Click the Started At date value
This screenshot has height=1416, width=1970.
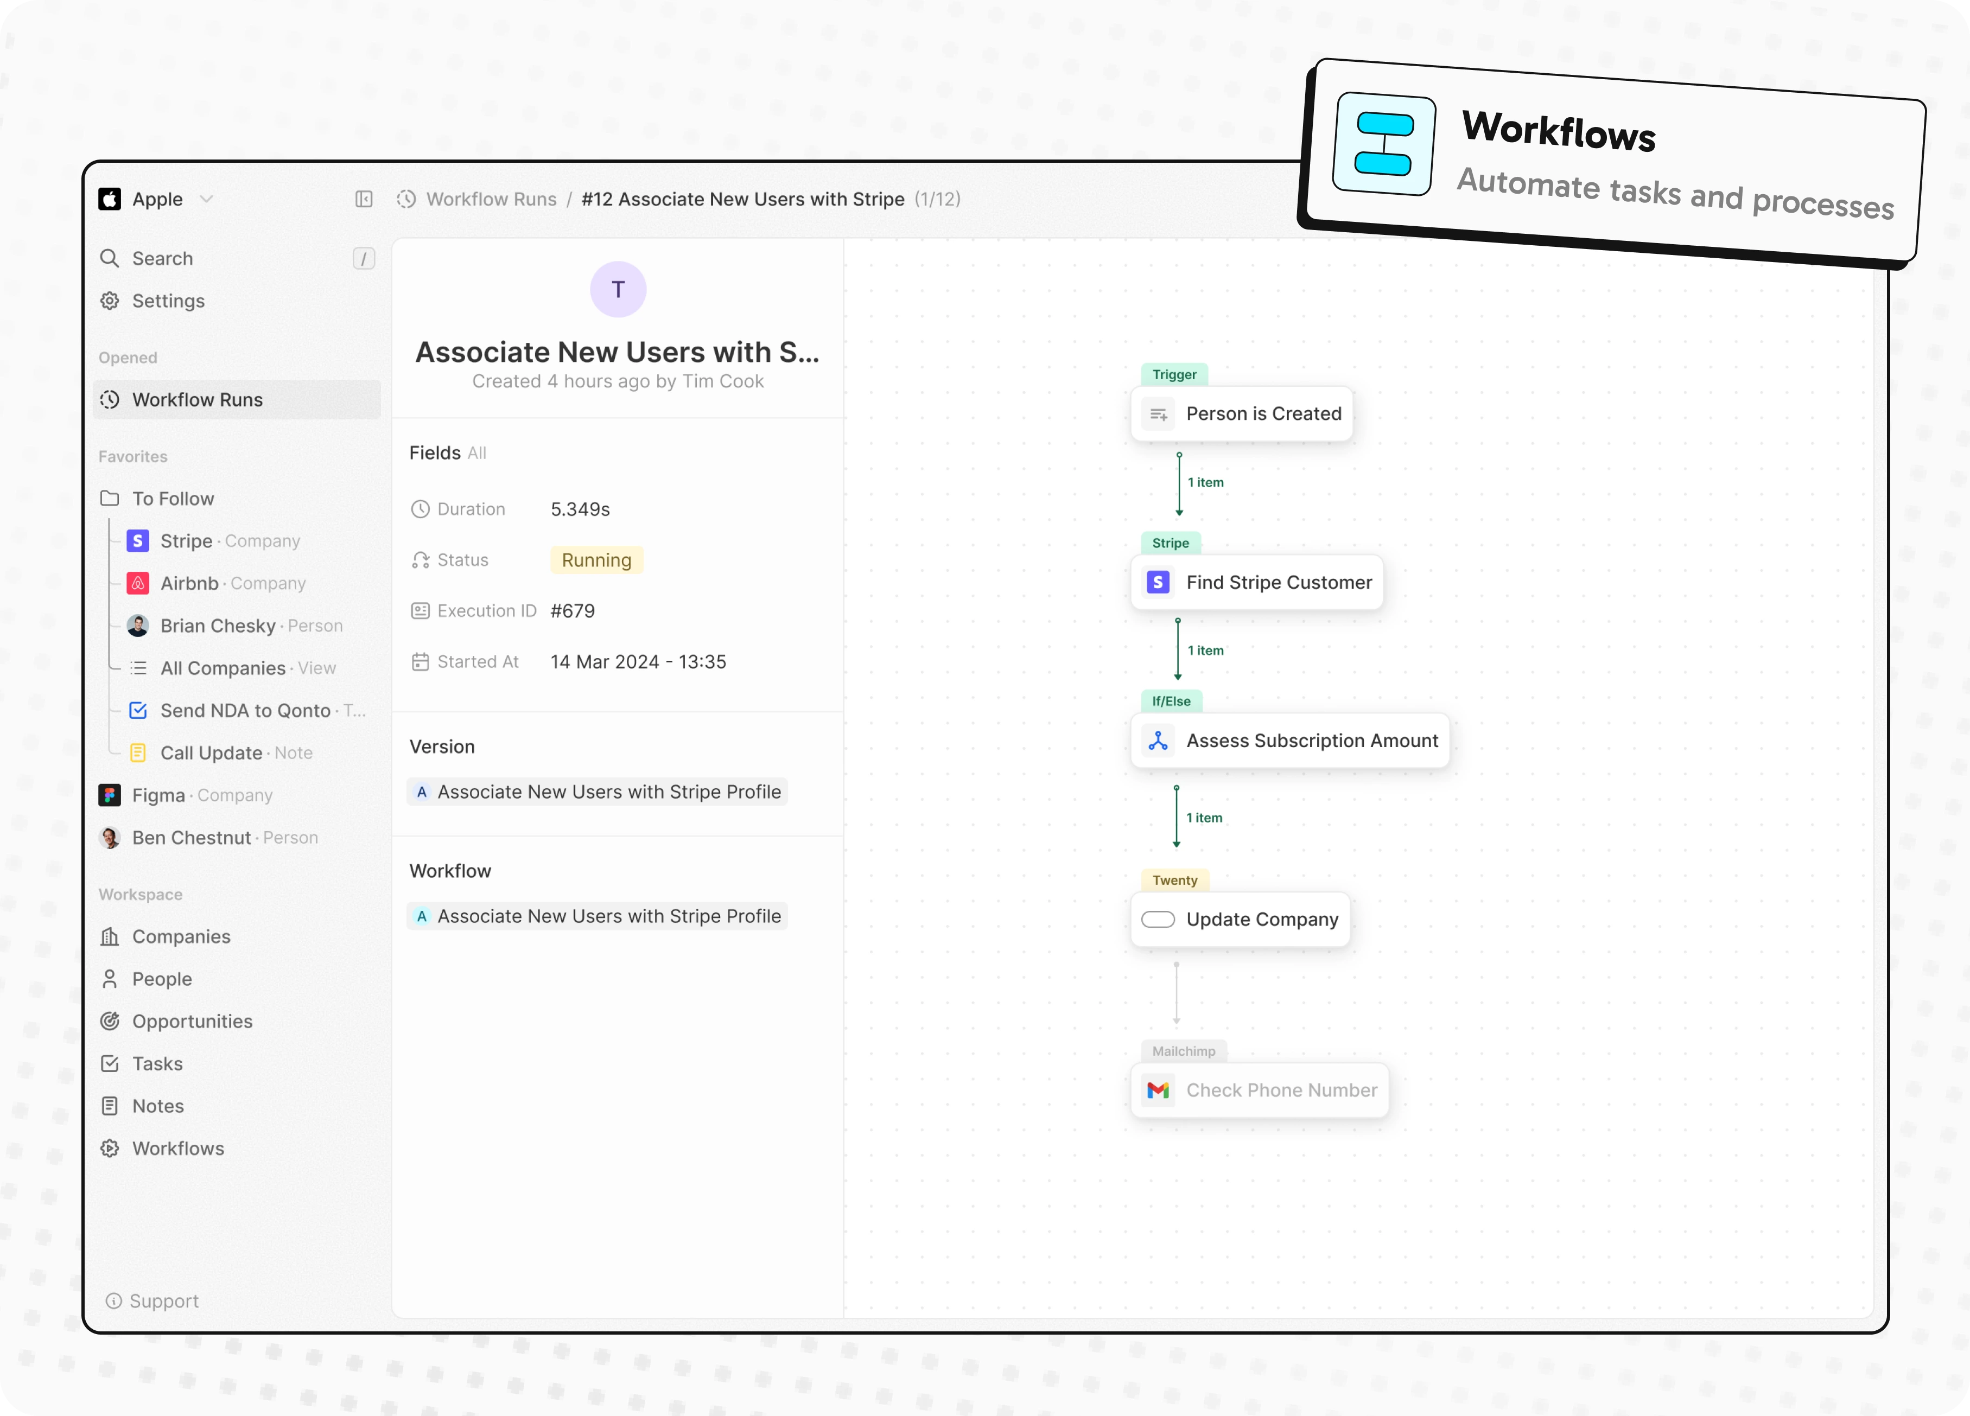[638, 661]
